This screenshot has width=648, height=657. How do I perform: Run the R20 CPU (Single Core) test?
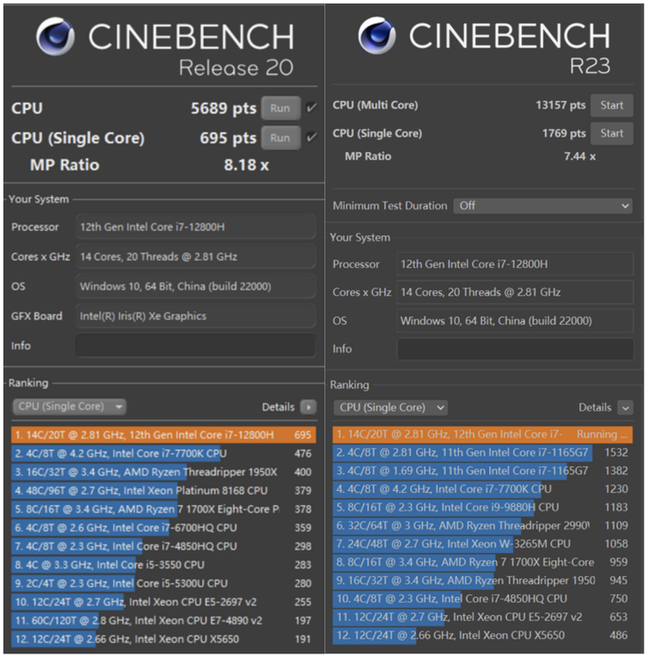click(280, 138)
